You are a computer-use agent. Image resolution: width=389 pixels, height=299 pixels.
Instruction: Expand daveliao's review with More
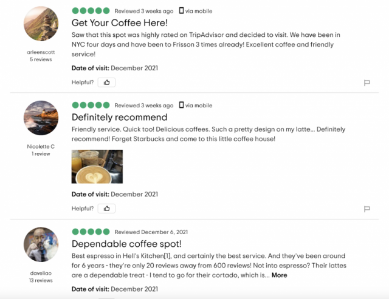[x=279, y=275]
